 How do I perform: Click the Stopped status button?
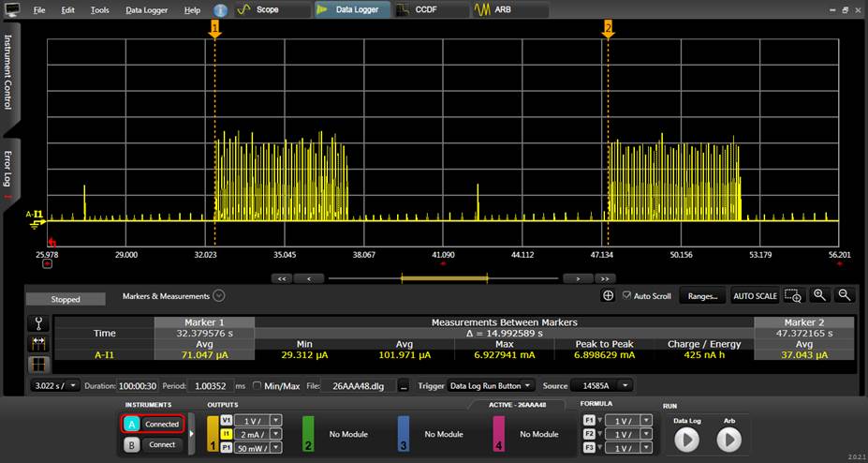66,299
